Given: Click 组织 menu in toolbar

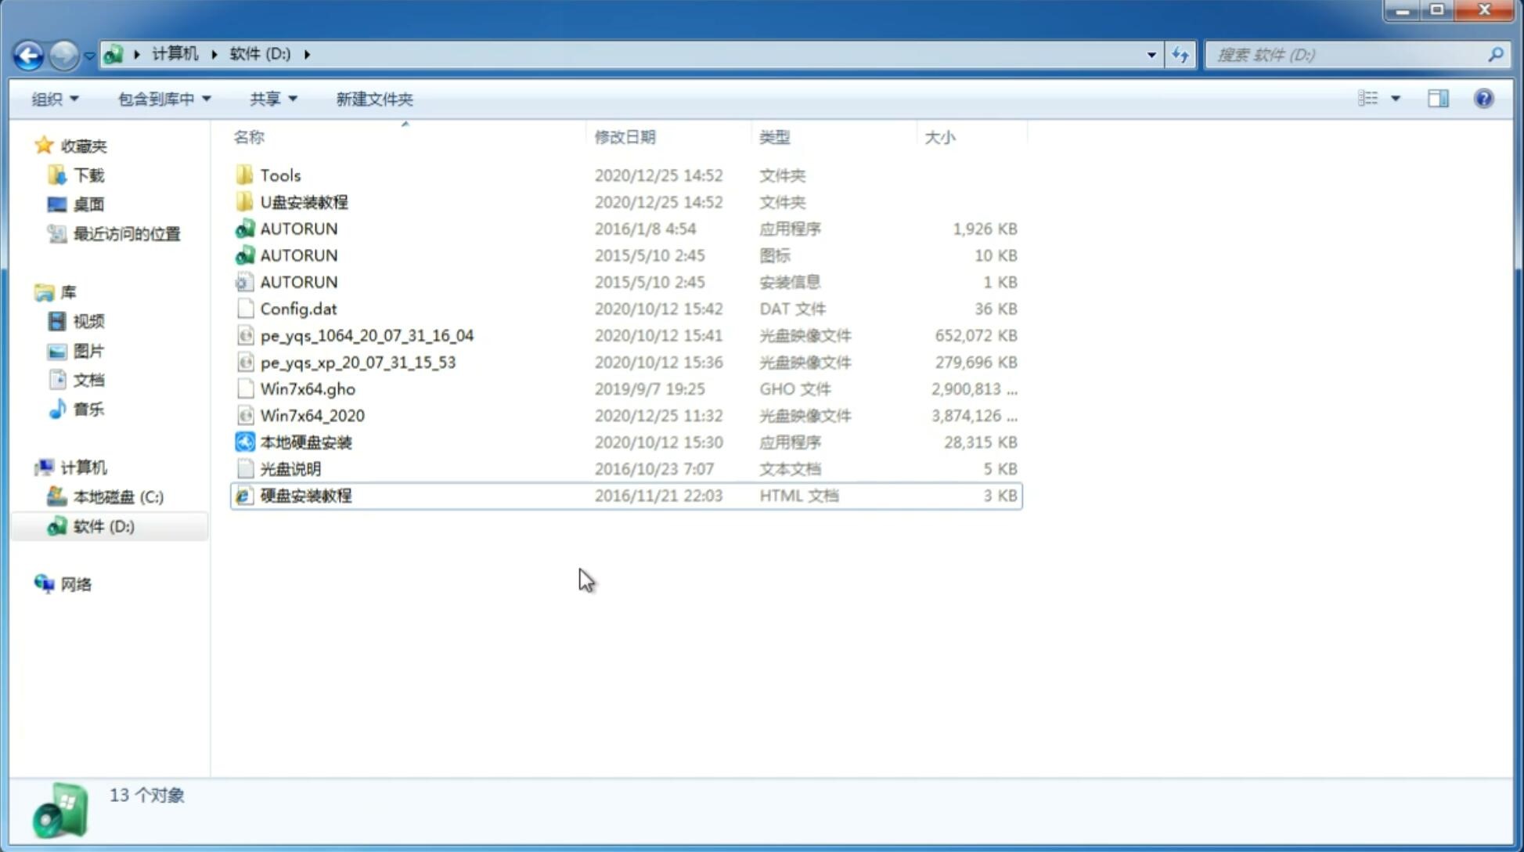Looking at the screenshot, I should tap(55, 99).
